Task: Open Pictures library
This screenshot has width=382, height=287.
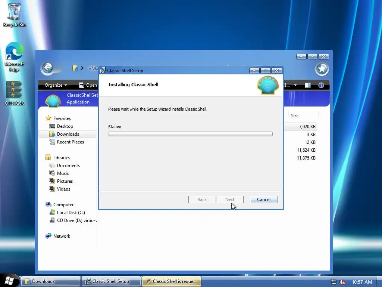Action: [65, 181]
